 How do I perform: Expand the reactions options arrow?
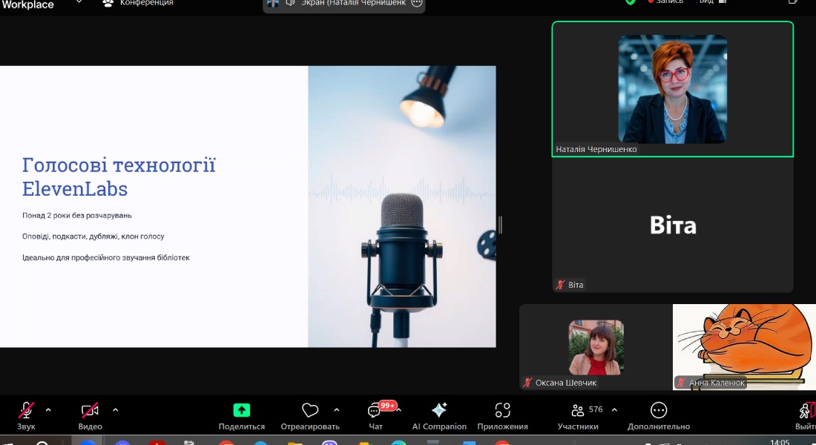[337, 410]
